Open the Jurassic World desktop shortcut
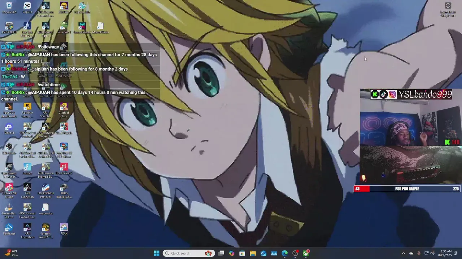Screen dimensions: 462x259 [x=45, y=231]
